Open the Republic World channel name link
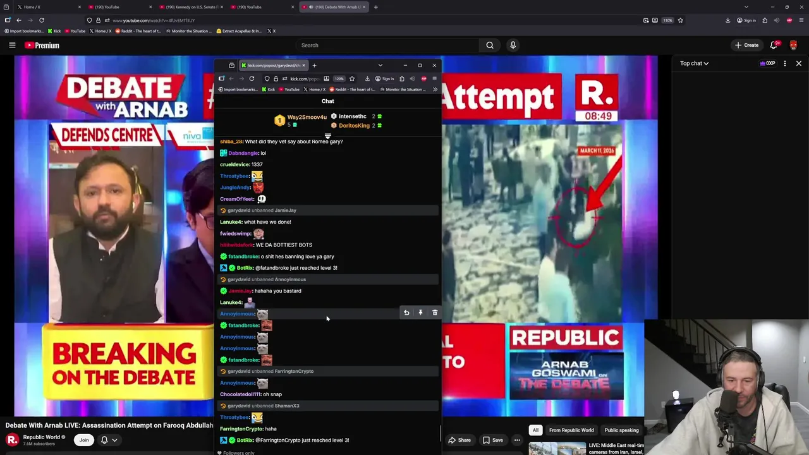The width and height of the screenshot is (809, 455). 42,437
